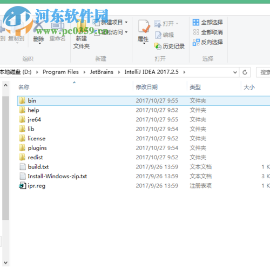Sort by the Name (名称) column header
The width and height of the screenshot is (270, 270).
click(x=24, y=87)
